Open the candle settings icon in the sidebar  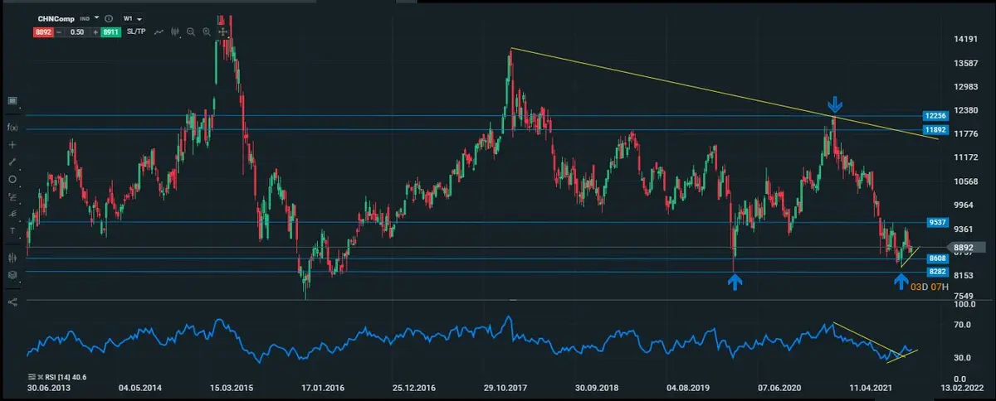[x=12, y=256]
